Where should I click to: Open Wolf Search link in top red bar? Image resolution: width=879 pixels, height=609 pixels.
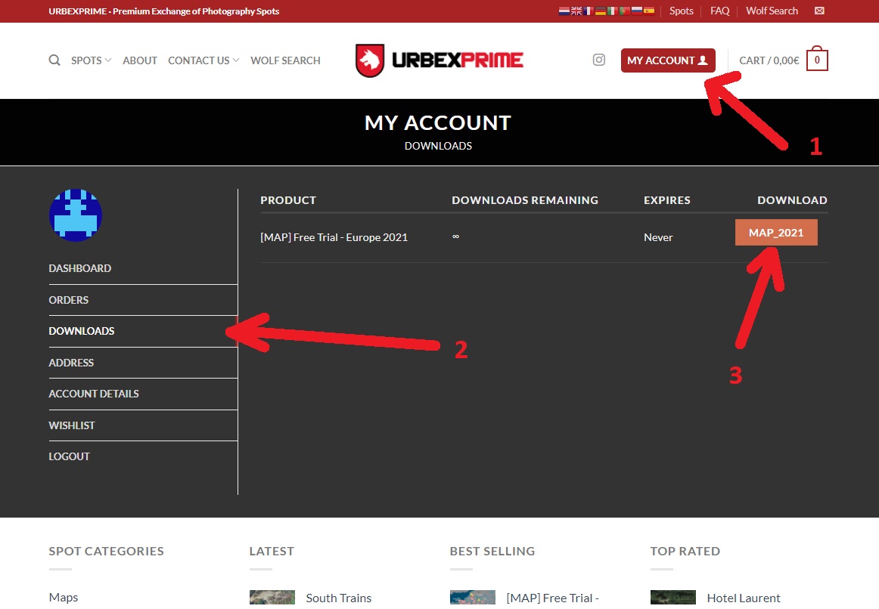[x=772, y=11]
